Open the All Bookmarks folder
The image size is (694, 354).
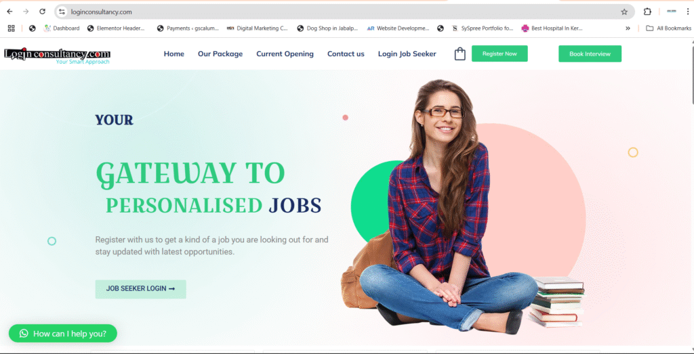tap(668, 28)
